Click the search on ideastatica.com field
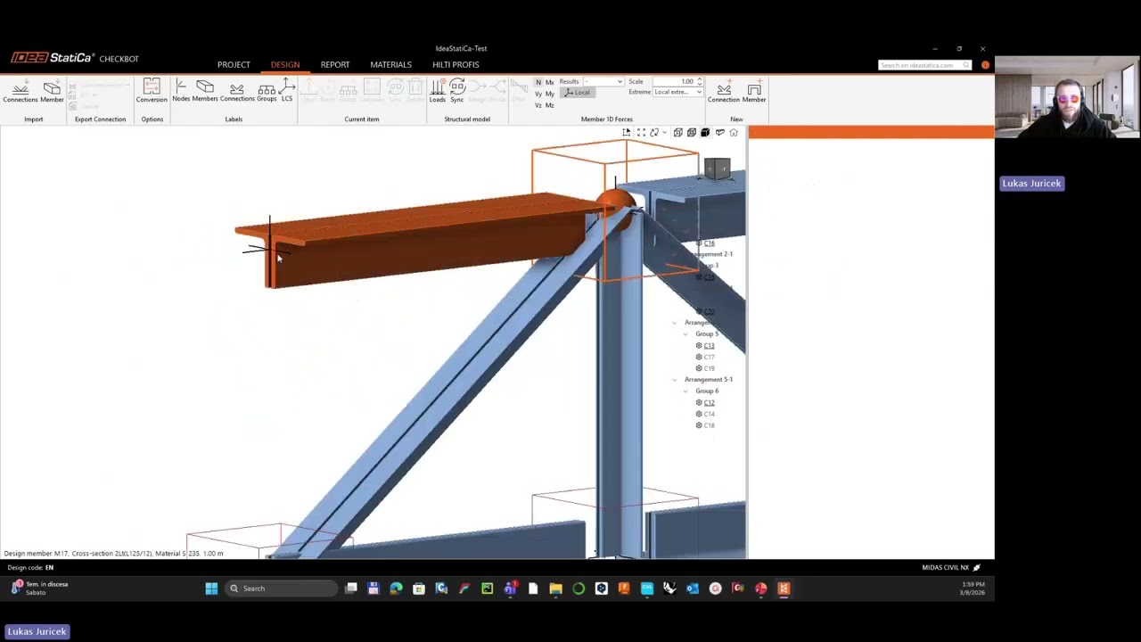Viewport: 1141px width, 642px height. point(924,65)
